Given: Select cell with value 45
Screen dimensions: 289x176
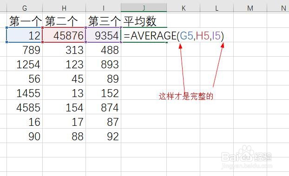Looking at the screenshot, I should (64, 78).
